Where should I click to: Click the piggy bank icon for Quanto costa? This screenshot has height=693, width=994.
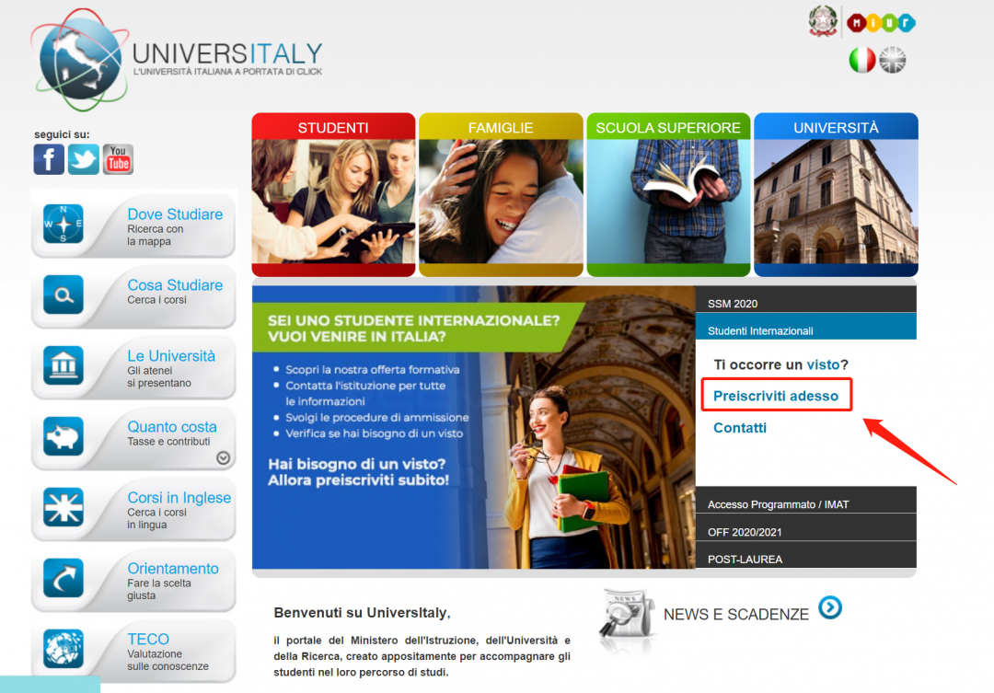click(64, 436)
